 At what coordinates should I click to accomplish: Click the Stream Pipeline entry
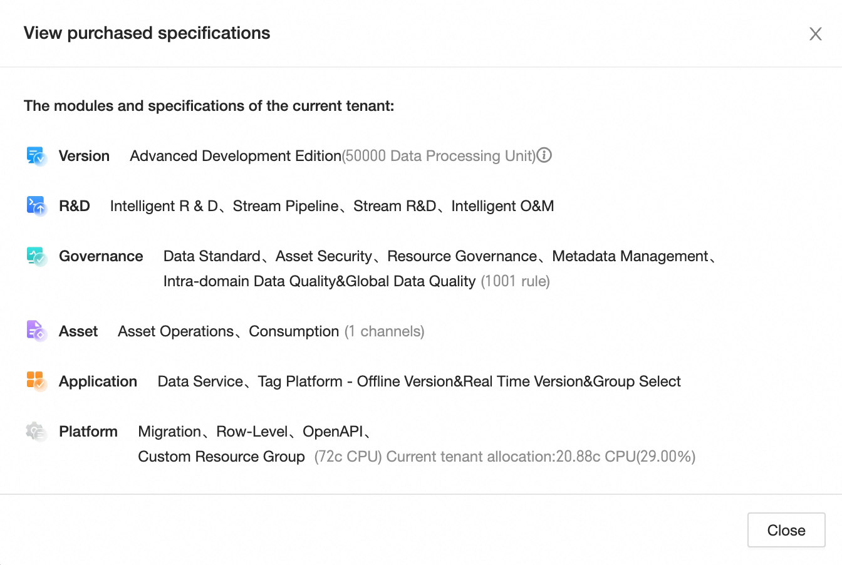286,206
